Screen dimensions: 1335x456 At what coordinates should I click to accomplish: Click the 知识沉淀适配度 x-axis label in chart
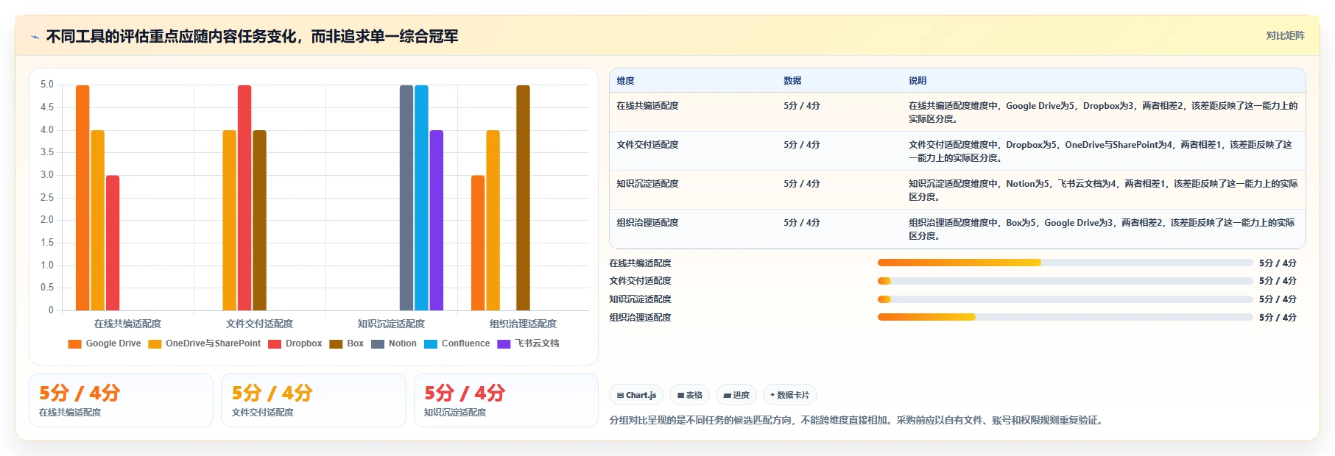(x=391, y=324)
